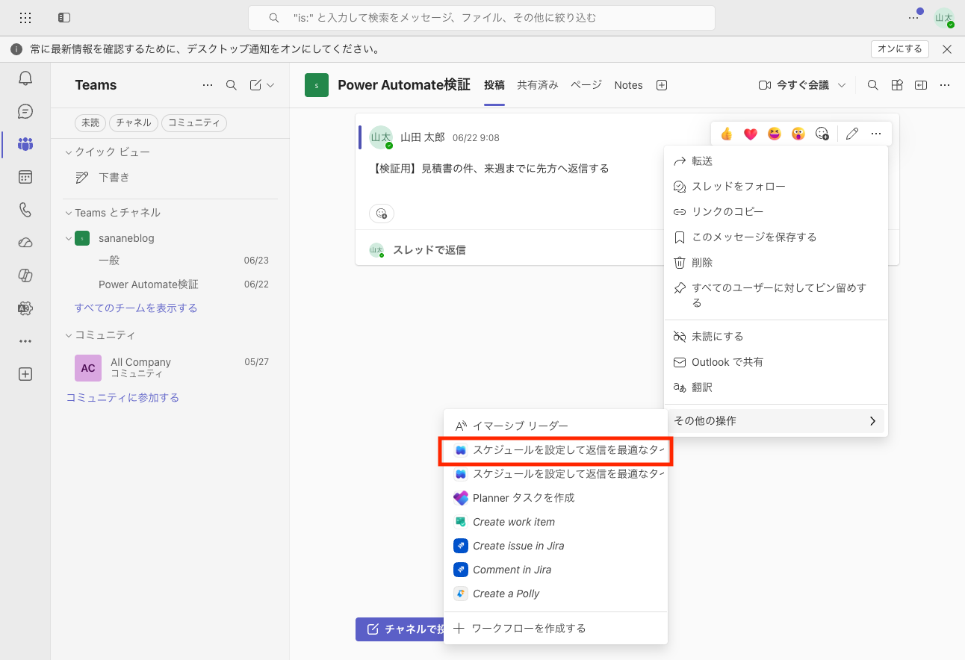
Task: Select リンクのコピー menu item
Action: (775, 212)
